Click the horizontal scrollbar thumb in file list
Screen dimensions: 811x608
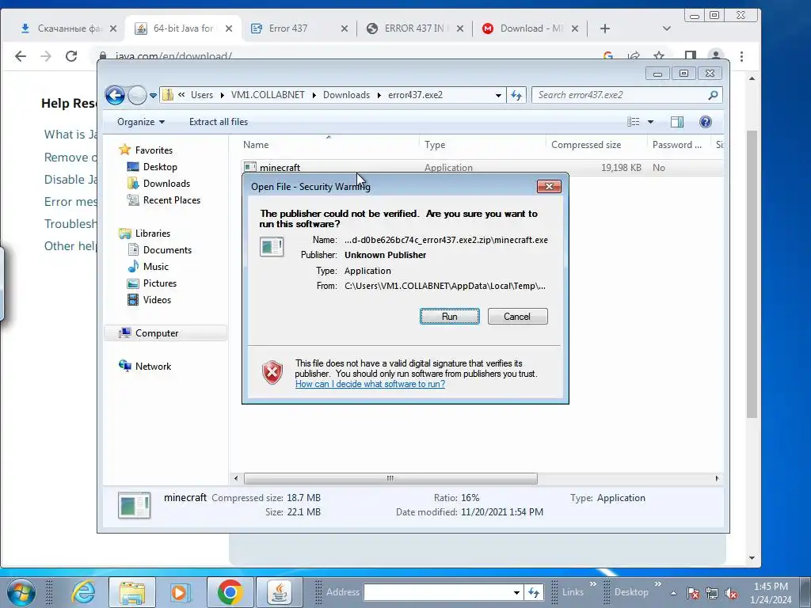(390, 479)
